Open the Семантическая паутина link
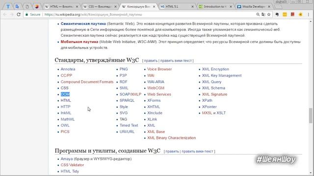314x176 pixels. click(83, 24)
